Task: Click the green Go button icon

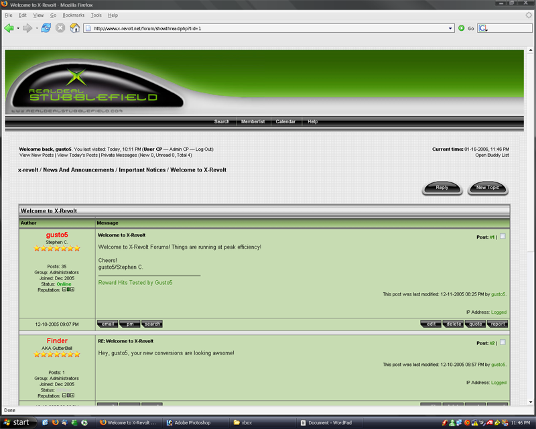Action: point(461,28)
